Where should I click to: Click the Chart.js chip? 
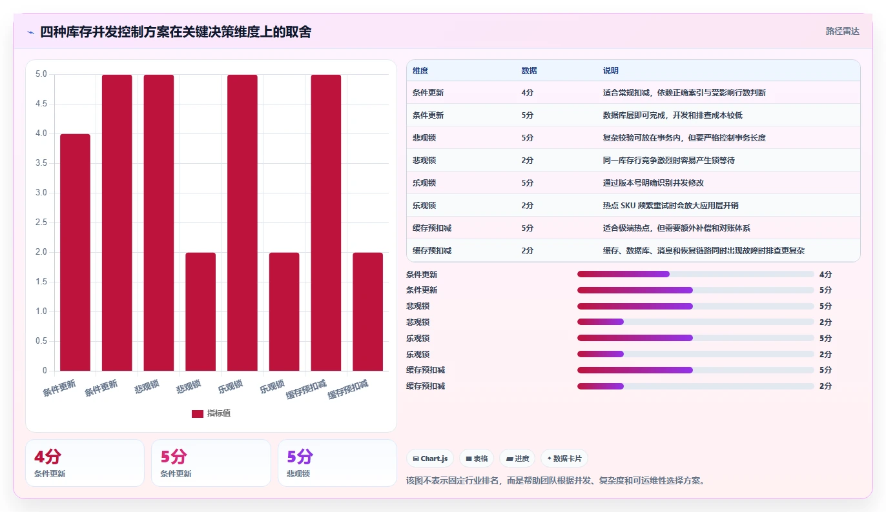click(x=430, y=458)
